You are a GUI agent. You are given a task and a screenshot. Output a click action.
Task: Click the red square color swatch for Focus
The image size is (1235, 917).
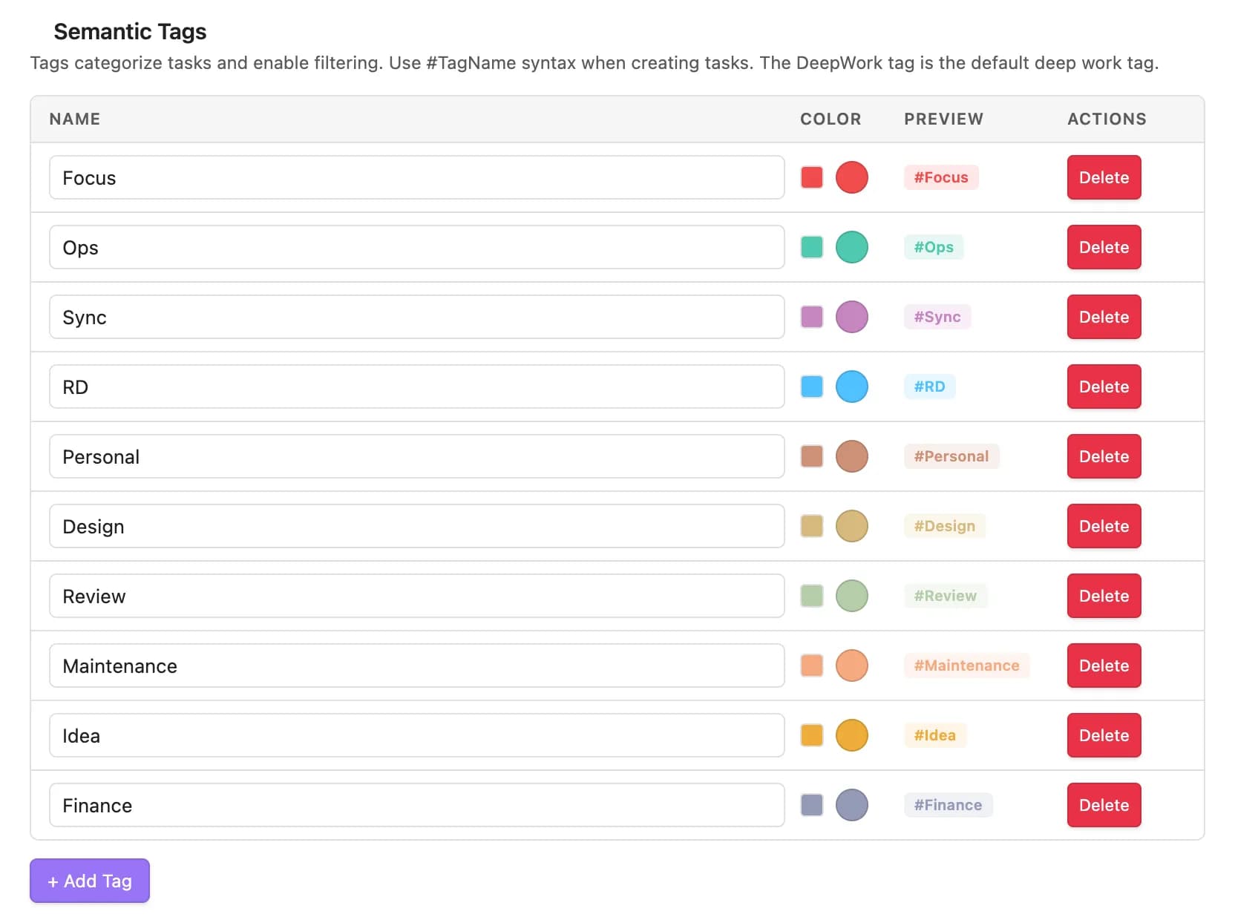[811, 177]
